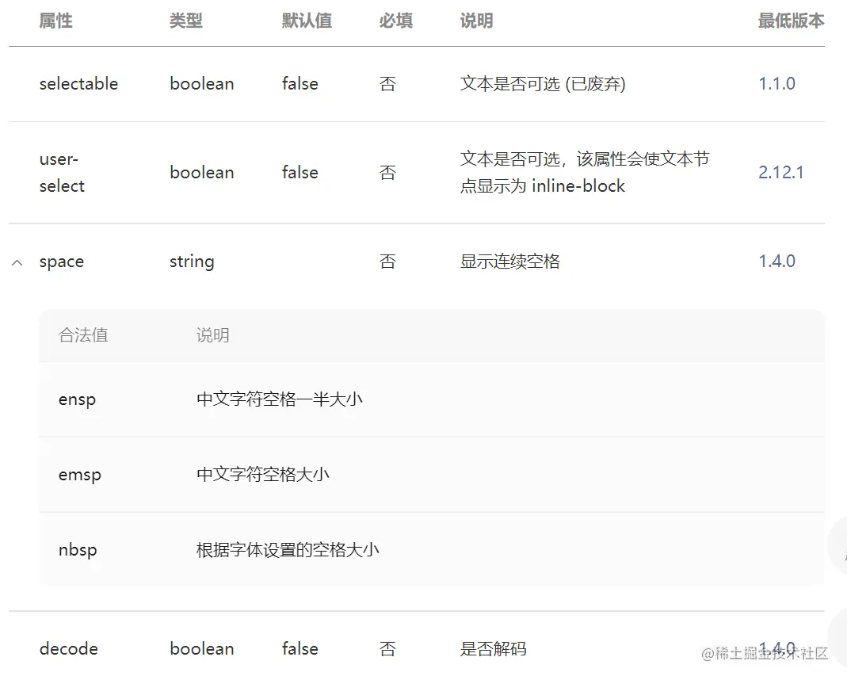Screen dimensions: 847x680
Task: Click the '最低版本' column header
Action: [792, 21]
